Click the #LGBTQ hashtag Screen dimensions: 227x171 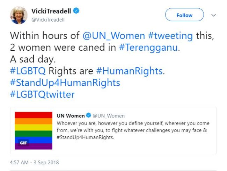click(28, 71)
